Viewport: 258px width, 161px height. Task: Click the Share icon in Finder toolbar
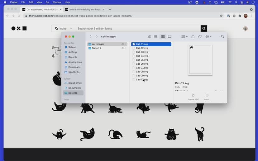pyautogui.click(x=193, y=37)
